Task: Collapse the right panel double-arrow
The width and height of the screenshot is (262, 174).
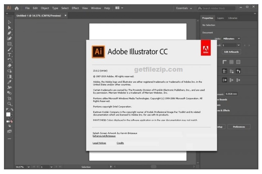Action: point(255,14)
